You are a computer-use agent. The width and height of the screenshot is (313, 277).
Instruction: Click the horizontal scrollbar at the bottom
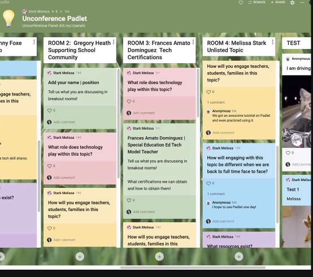pos(193,267)
